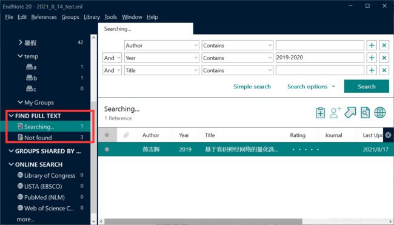Click the find full text icon
The image size is (394, 225).
(365, 113)
